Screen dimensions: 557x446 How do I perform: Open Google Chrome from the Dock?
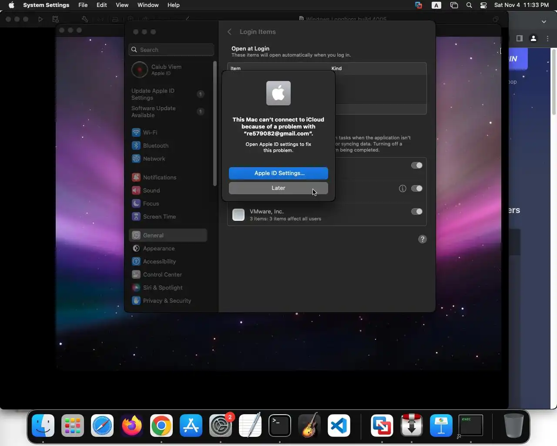click(x=161, y=426)
